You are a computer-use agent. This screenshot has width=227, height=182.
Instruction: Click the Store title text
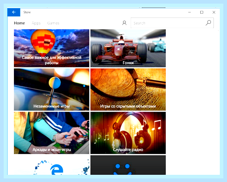(x=27, y=12)
